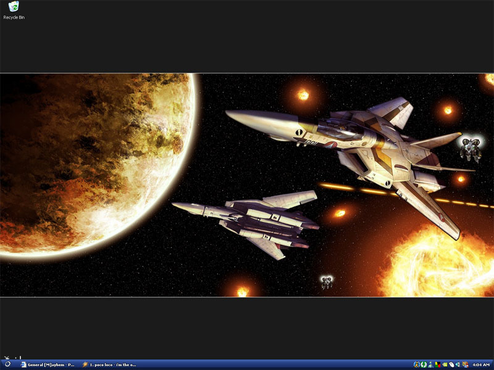The width and height of the screenshot is (494, 370).
Task: Open the Recycle Bin desktop icon
Action: pyautogui.click(x=14, y=10)
